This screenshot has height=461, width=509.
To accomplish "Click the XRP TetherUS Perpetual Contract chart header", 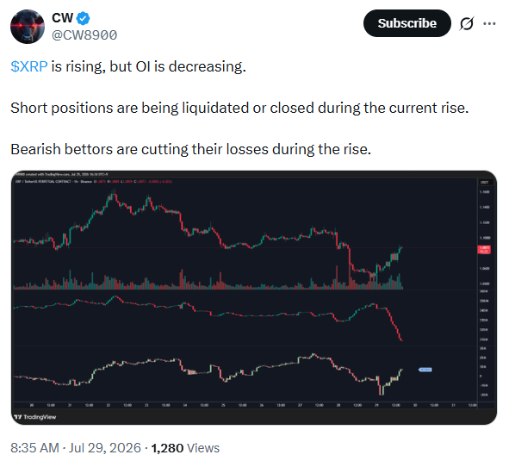I will click(x=94, y=181).
